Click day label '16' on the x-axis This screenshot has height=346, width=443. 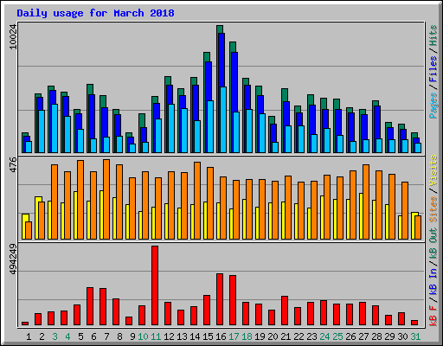pyautogui.click(x=221, y=336)
